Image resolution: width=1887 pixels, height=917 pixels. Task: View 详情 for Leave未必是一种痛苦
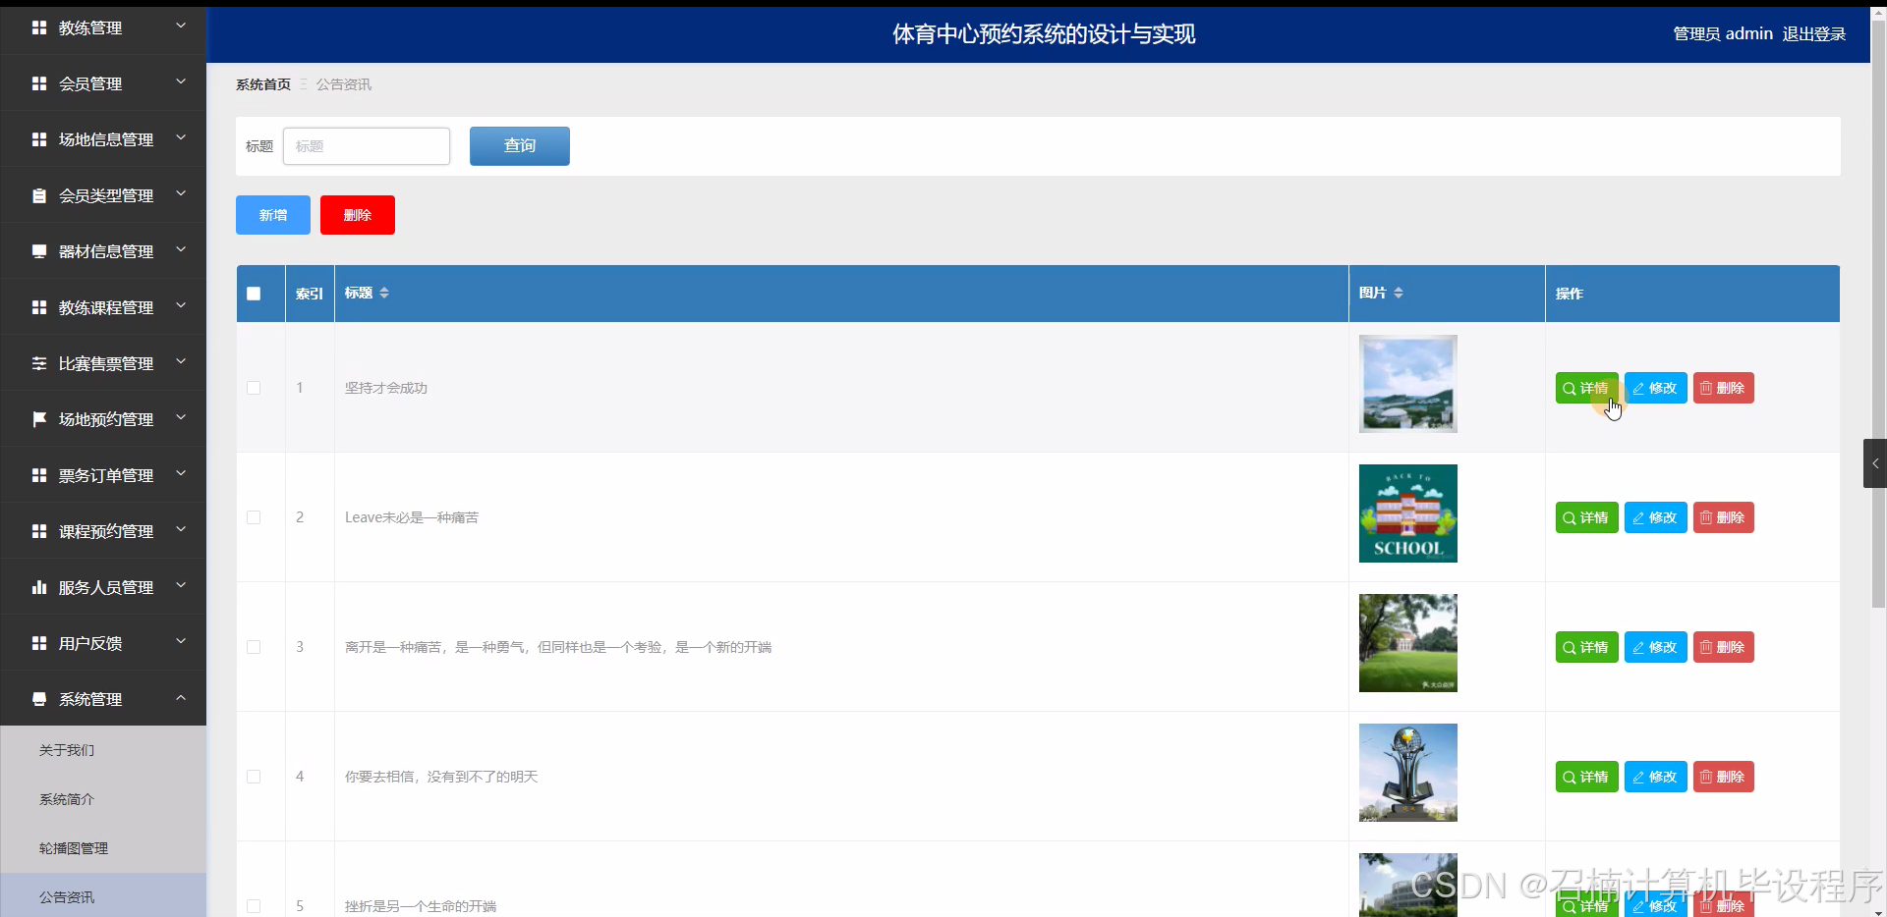(x=1586, y=517)
